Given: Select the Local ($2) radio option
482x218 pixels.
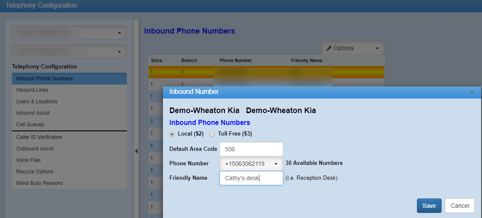Looking at the screenshot, I should point(172,134).
